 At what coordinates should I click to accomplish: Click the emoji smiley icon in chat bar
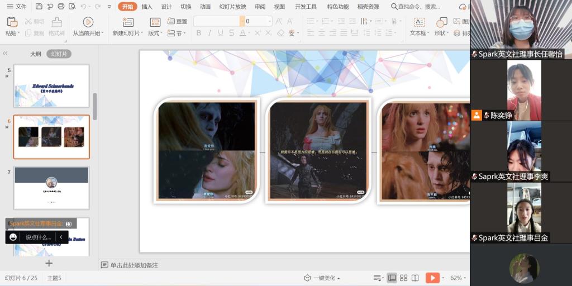13,237
